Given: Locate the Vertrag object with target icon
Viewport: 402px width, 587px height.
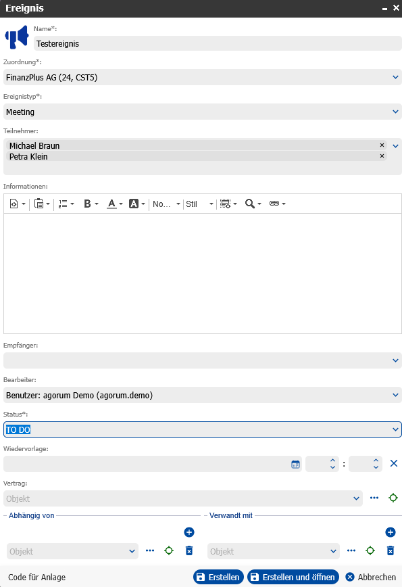Looking at the screenshot, I should 393,498.
